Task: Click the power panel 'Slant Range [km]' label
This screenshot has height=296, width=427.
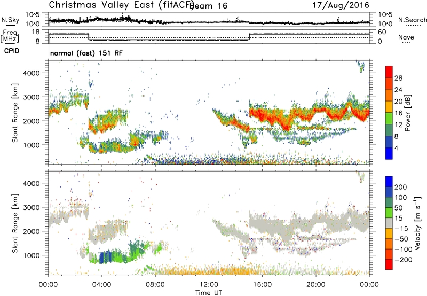Action: pos(15,113)
